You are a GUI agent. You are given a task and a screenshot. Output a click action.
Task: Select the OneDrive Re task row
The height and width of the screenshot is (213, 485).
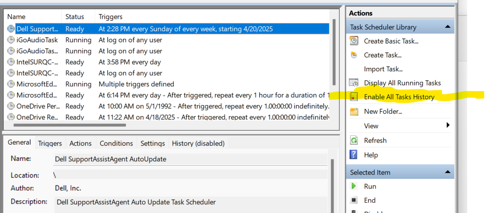pos(167,117)
